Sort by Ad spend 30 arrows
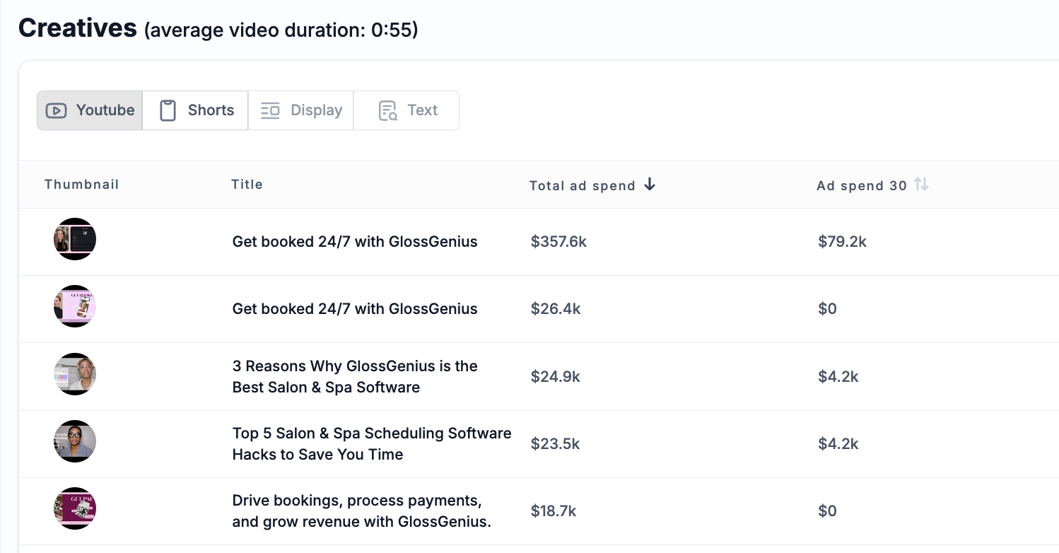The image size is (1059, 553). tap(920, 185)
